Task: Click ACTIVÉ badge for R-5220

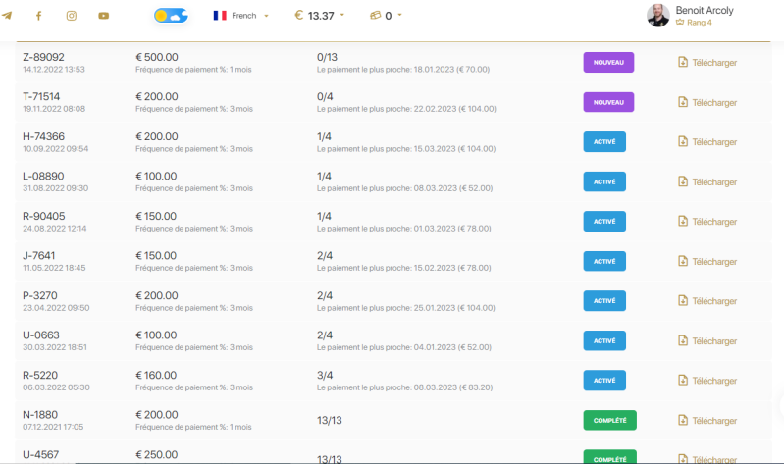Action: pos(604,381)
